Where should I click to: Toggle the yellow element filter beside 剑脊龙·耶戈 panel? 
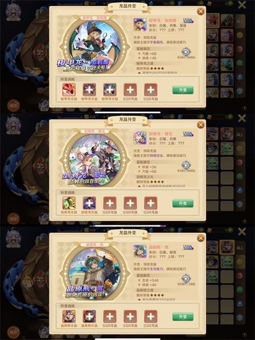pos(240,149)
